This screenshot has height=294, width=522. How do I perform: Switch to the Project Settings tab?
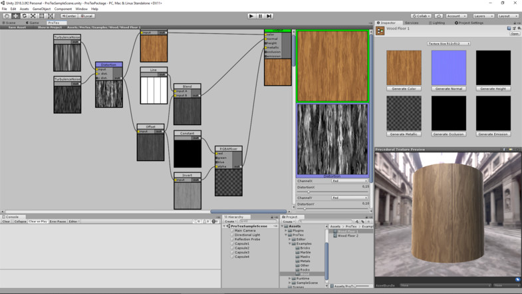469,23
